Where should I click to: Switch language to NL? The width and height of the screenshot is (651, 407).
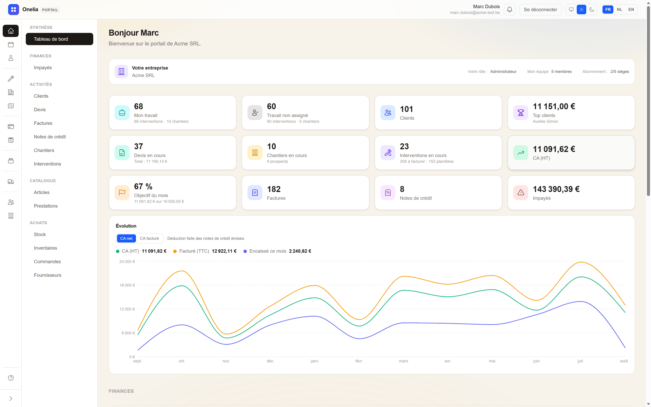pos(619,9)
